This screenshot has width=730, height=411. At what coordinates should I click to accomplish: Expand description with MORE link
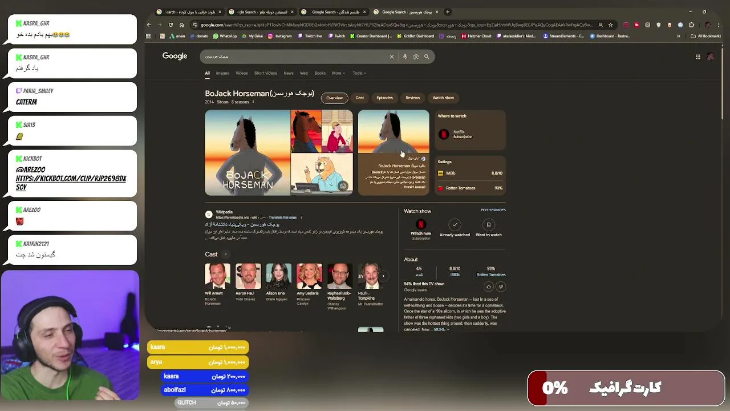point(441,329)
